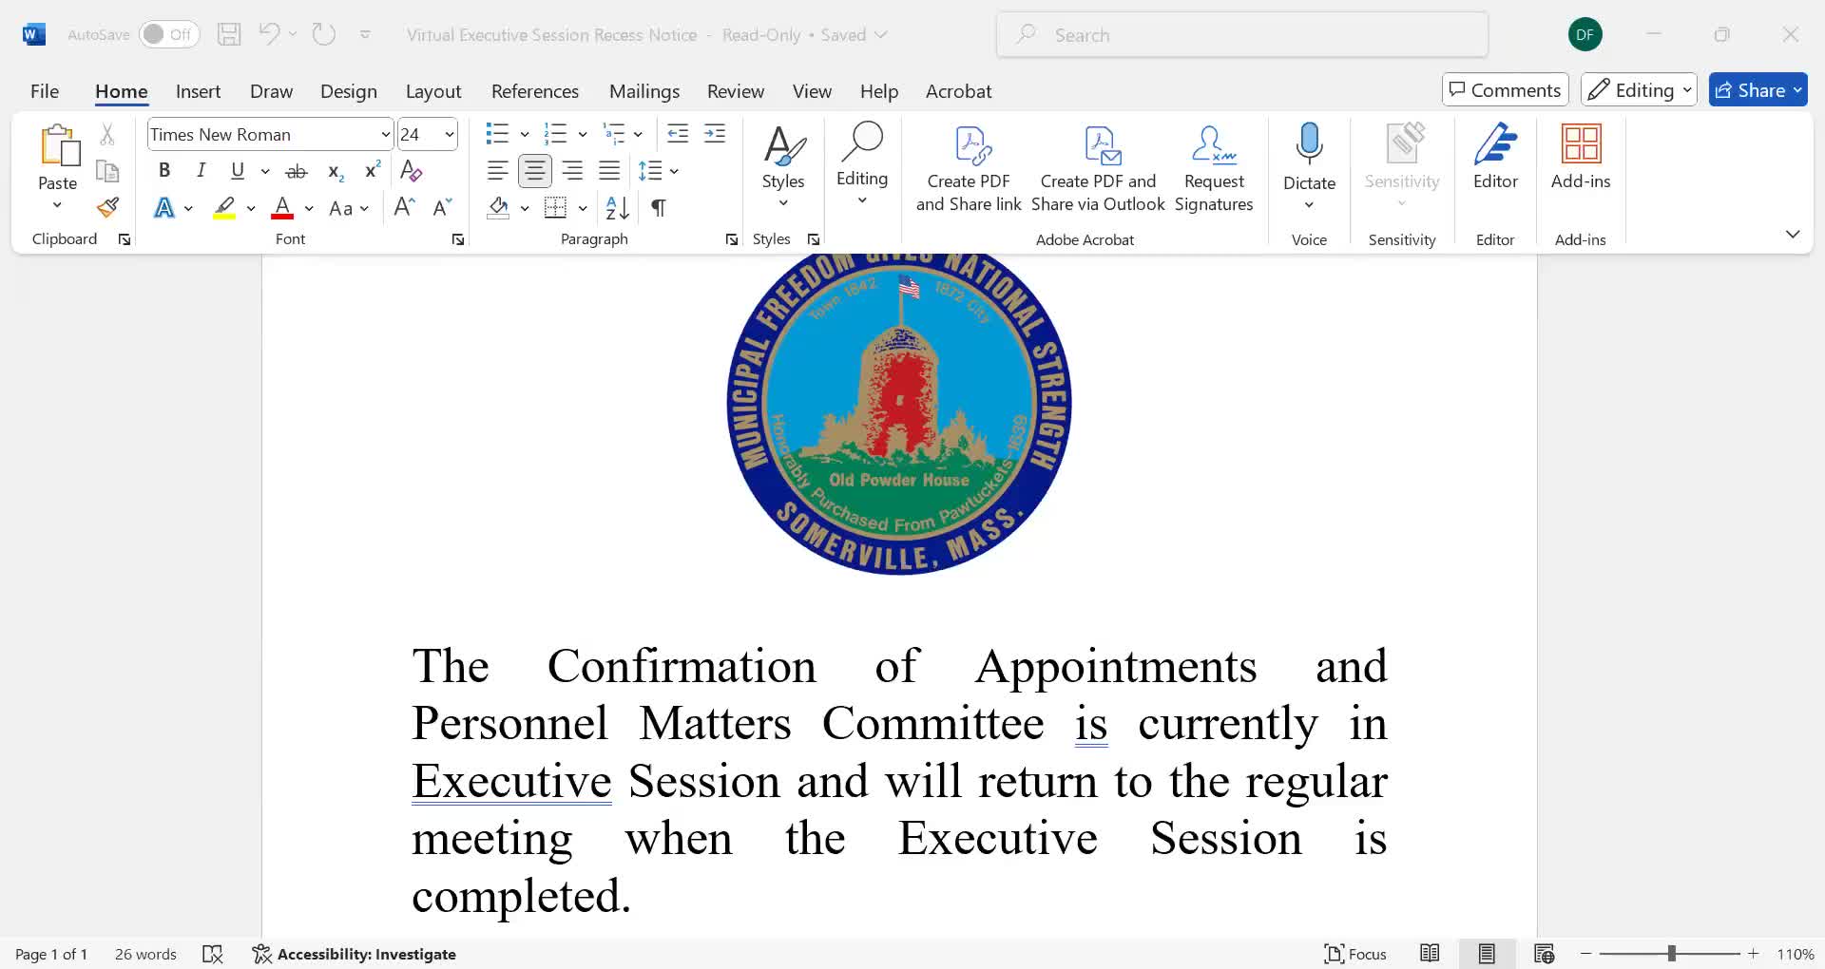Click the Copy icon
The height and width of the screenshot is (969, 1825).
(107, 171)
